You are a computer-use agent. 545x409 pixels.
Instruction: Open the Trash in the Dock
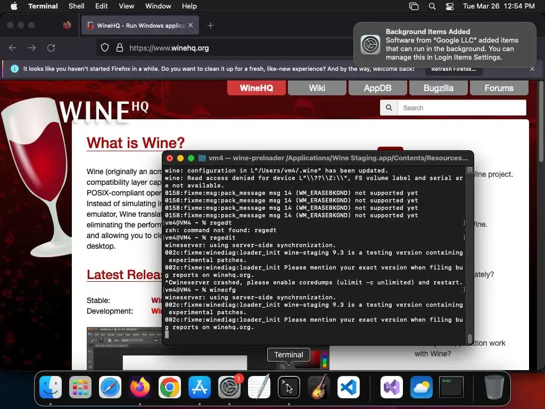[494, 387]
